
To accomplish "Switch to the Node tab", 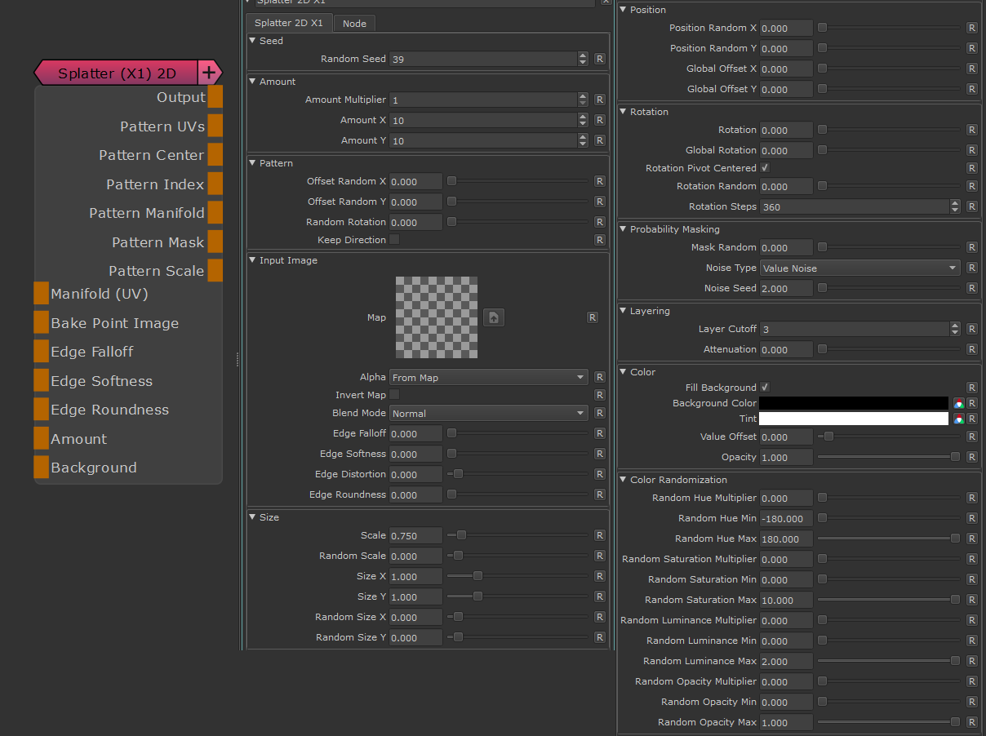I will (354, 24).
